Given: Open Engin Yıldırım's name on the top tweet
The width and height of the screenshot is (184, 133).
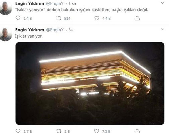Looking at the screenshot, I should click(x=30, y=4).
